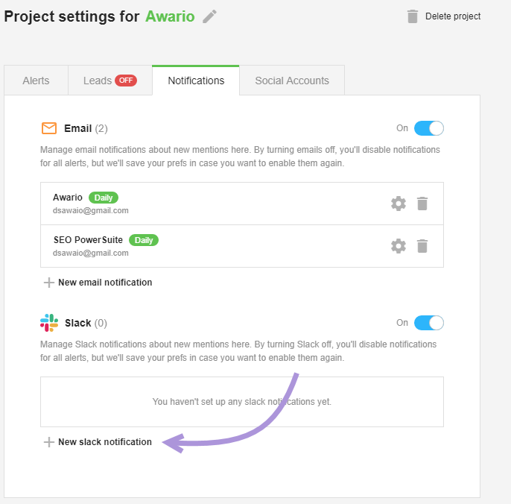Turn off Slack notifications toggle
Image resolution: width=511 pixels, height=504 pixels.
pyautogui.click(x=428, y=323)
